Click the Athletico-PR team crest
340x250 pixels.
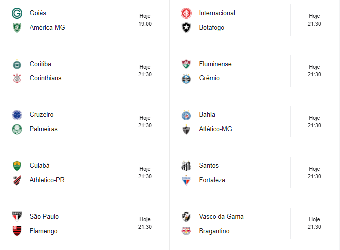(17, 180)
